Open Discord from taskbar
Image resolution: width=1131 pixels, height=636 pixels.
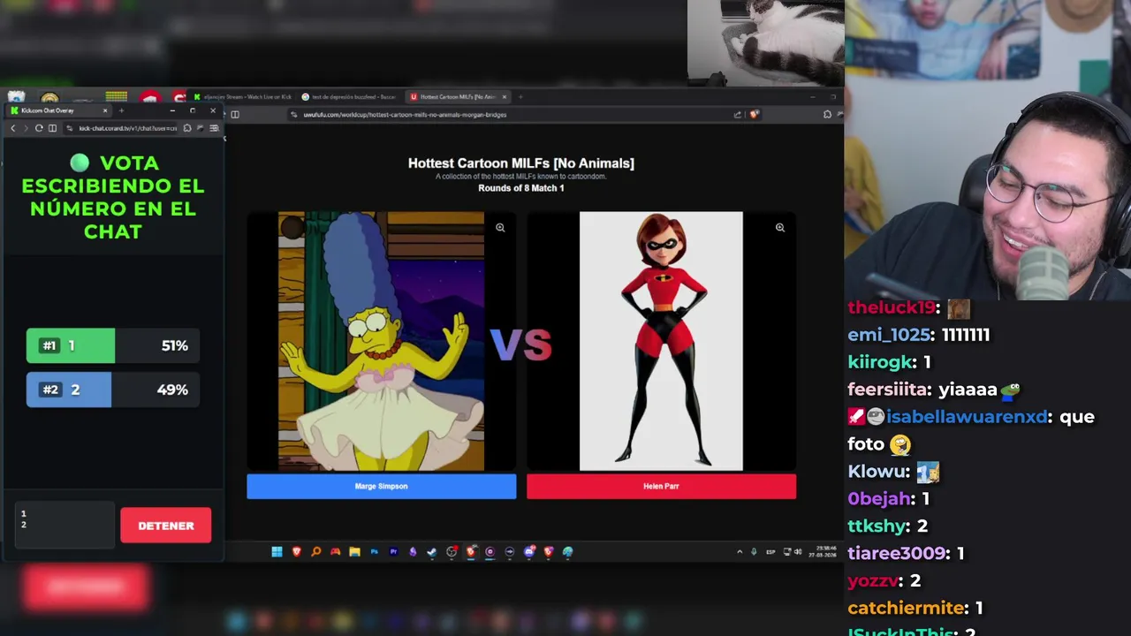point(529,551)
